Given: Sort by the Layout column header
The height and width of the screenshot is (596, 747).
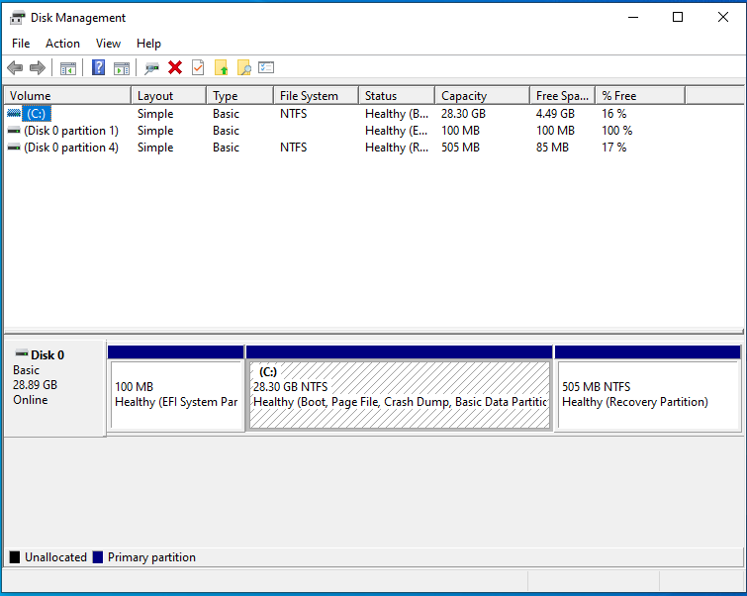Looking at the screenshot, I should coord(168,96).
